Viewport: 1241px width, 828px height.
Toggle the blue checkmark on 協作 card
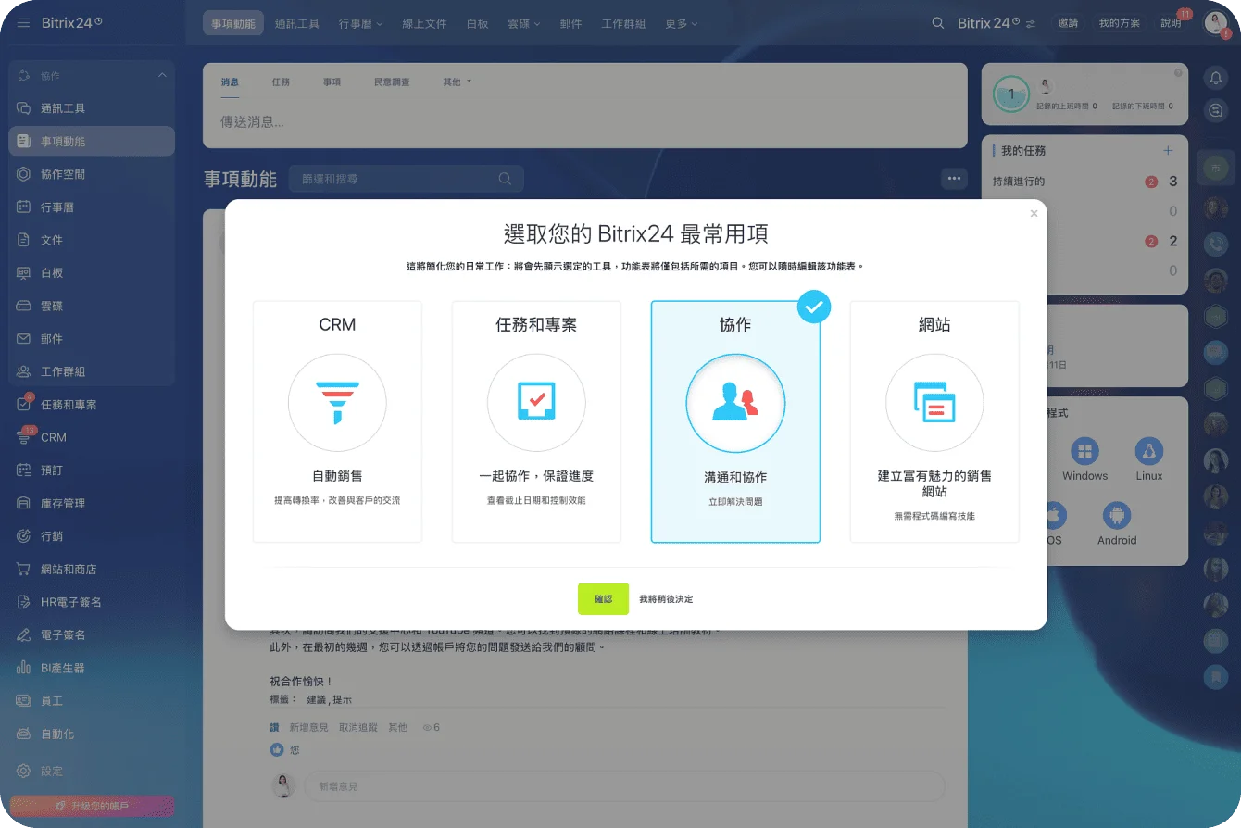pyautogui.click(x=814, y=307)
